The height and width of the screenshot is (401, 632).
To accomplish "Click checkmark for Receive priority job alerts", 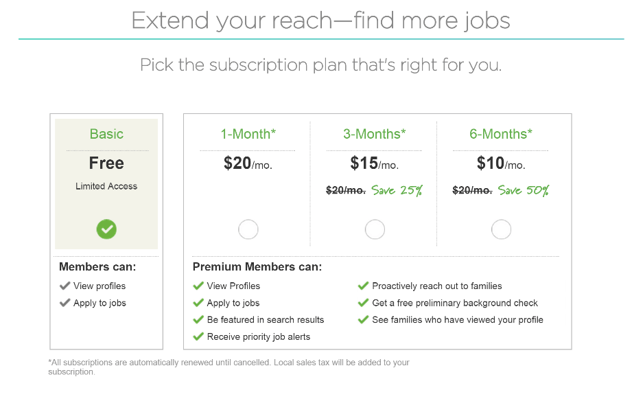I will [198, 336].
